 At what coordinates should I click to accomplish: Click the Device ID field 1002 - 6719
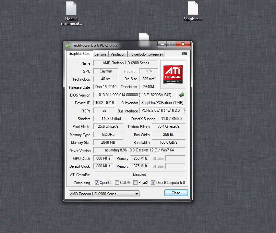(104, 103)
